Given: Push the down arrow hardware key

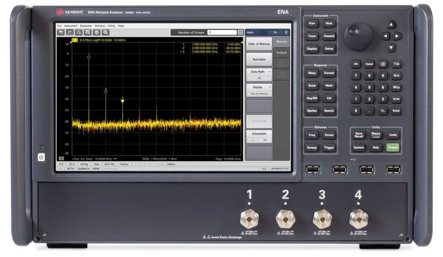Looking at the screenshot, I should click(391, 48).
